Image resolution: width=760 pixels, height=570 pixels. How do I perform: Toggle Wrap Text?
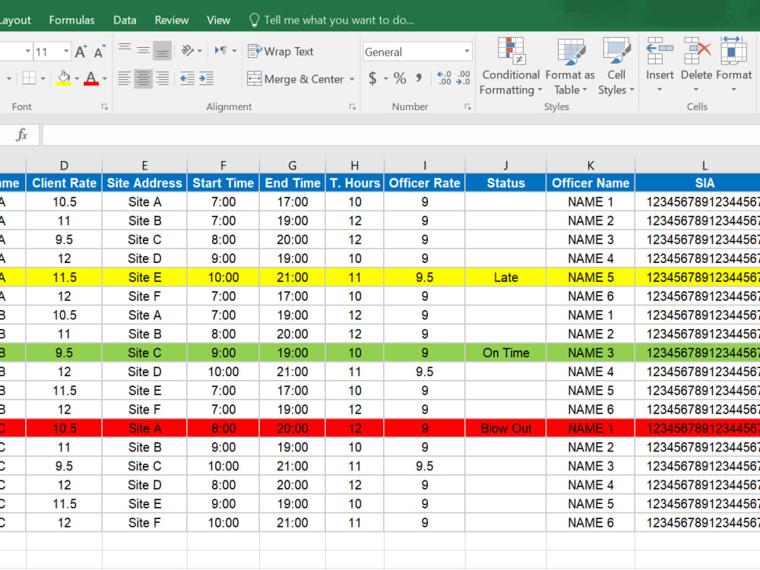tap(280, 52)
